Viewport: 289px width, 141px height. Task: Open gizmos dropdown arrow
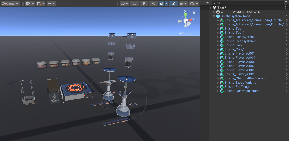(197, 3)
